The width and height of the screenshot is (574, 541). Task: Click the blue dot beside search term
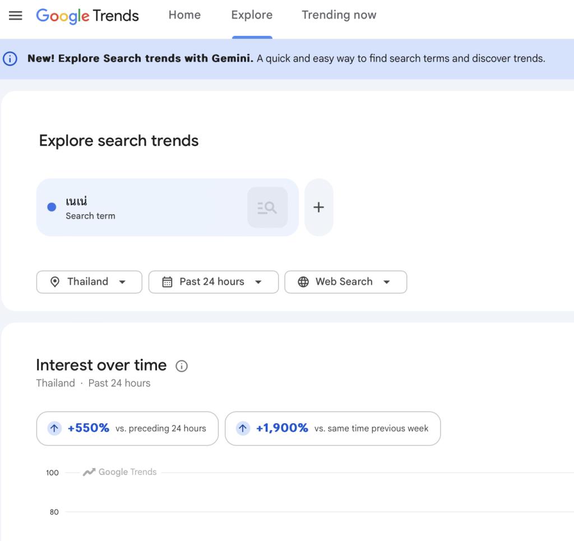coord(52,207)
